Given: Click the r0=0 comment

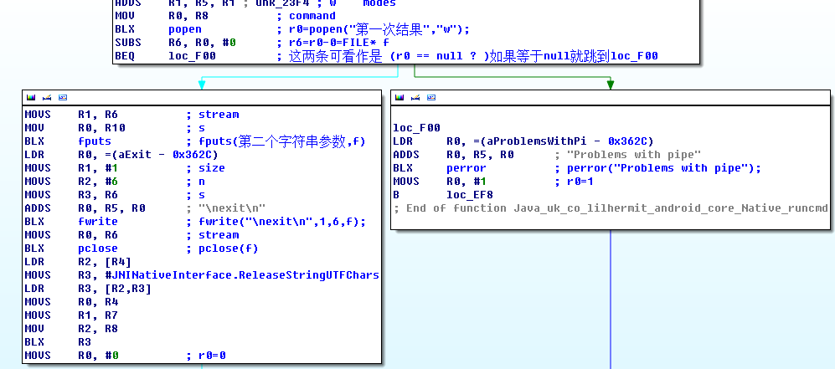Looking at the screenshot, I should click(x=213, y=355).
